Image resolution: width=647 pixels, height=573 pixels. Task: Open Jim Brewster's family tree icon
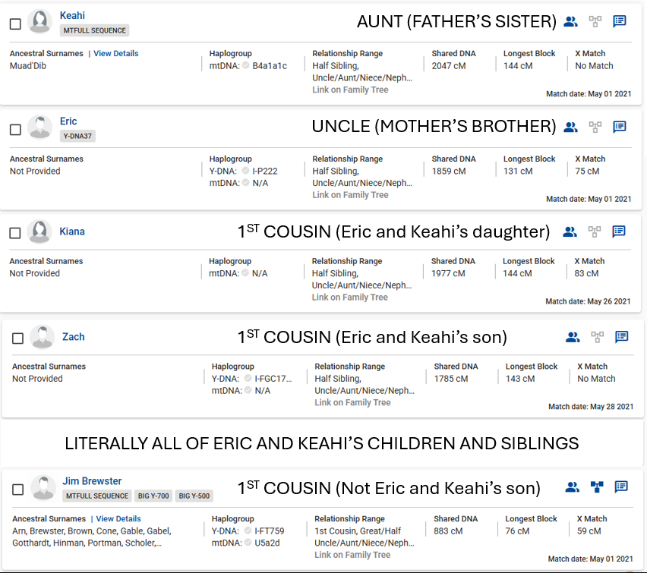click(597, 487)
